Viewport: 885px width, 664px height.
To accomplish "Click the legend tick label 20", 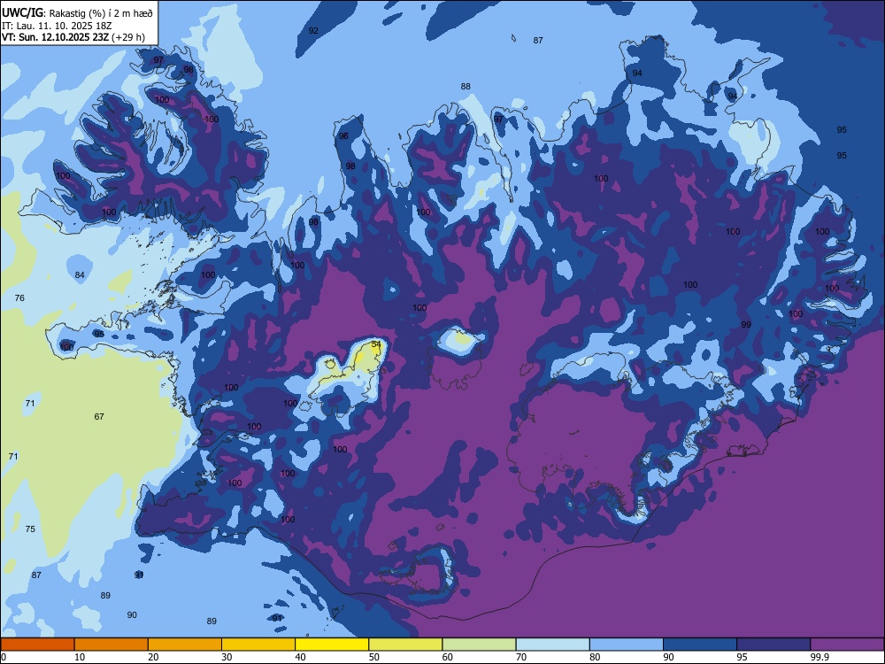I will (153, 657).
